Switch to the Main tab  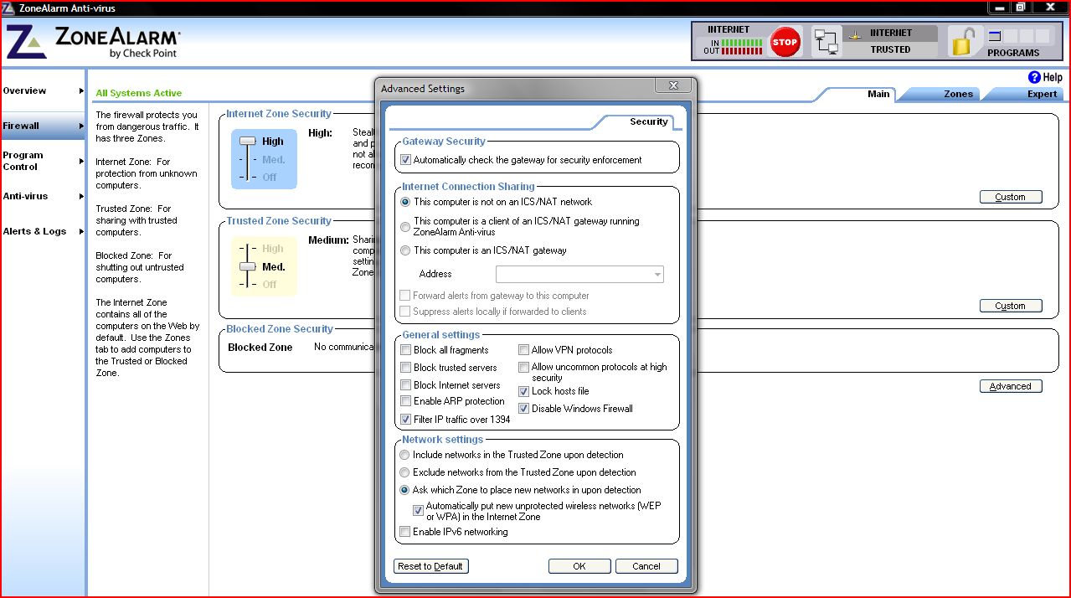click(x=878, y=94)
